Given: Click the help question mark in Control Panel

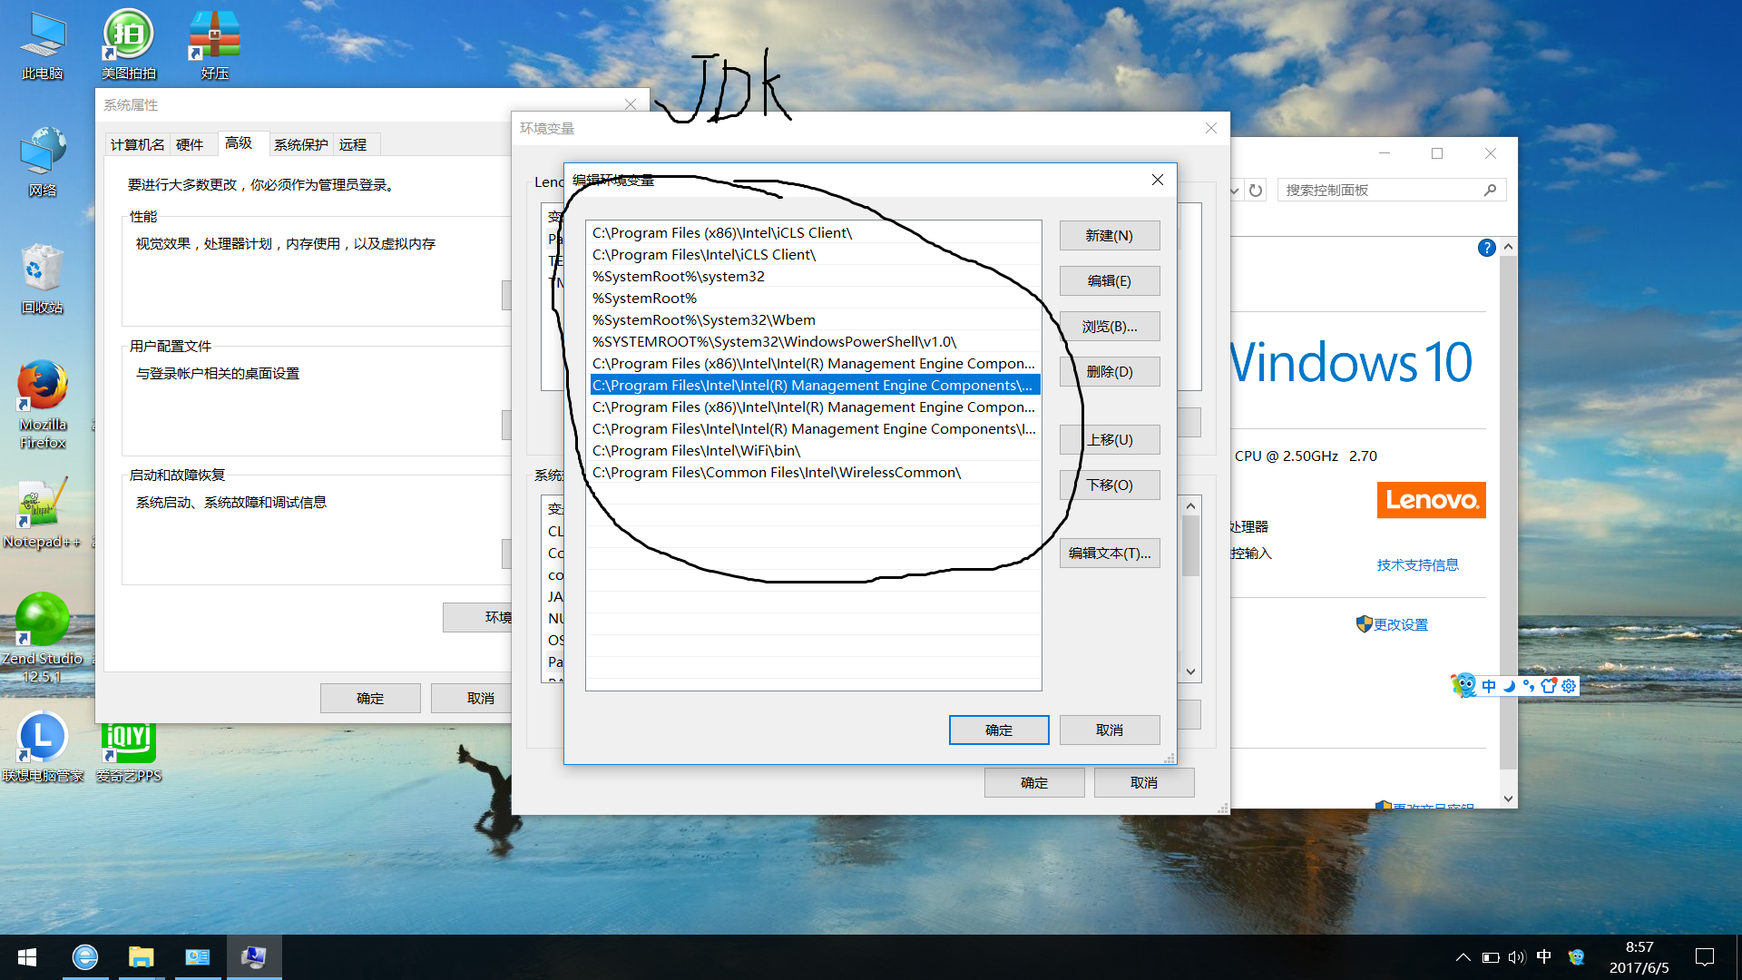Looking at the screenshot, I should [1486, 248].
